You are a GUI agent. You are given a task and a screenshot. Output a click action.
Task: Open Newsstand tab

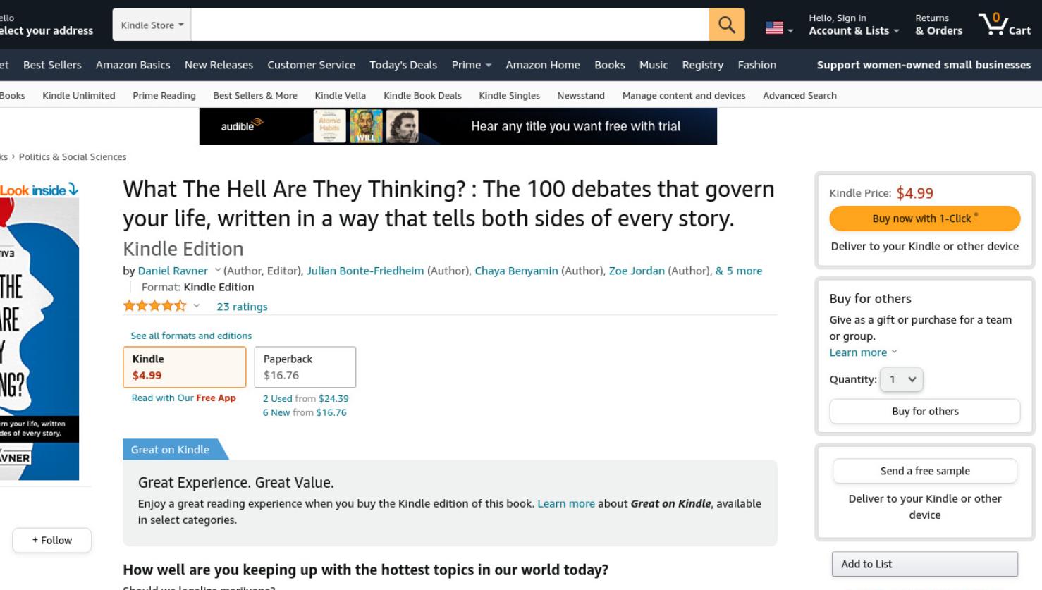click(x=581, y=95)
